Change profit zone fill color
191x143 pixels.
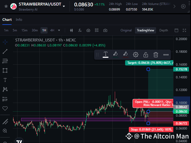[116, 55]
